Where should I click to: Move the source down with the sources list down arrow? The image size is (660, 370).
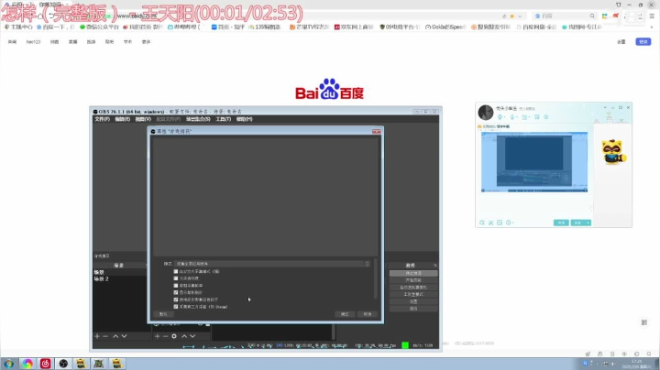[x=192, y=336]
